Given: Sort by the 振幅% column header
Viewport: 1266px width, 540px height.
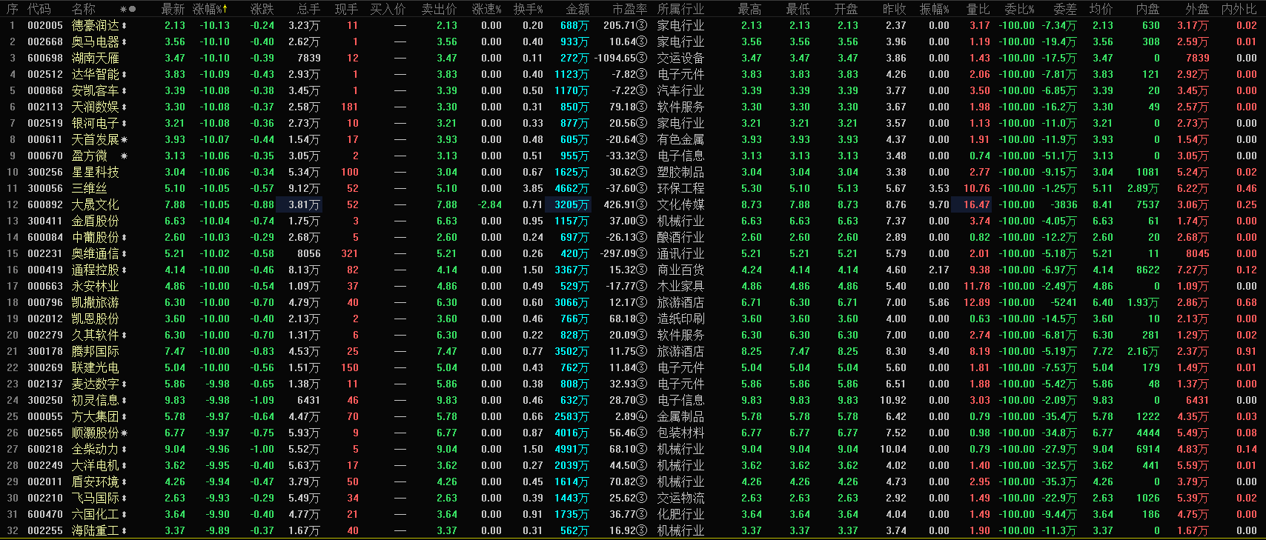Looking at the screenshot, I should tap(935, 9).
